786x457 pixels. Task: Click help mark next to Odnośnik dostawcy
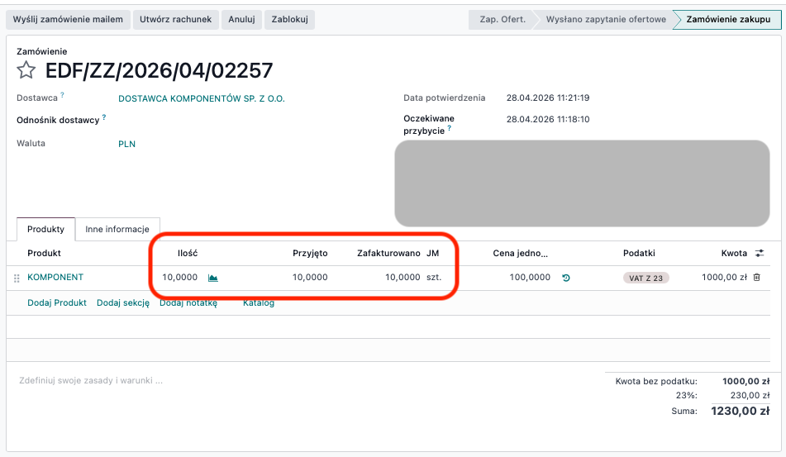coord(104,117)
